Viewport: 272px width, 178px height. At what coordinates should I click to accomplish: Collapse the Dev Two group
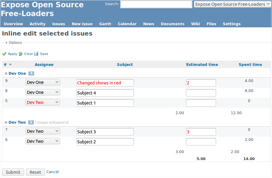coord(6,122)
